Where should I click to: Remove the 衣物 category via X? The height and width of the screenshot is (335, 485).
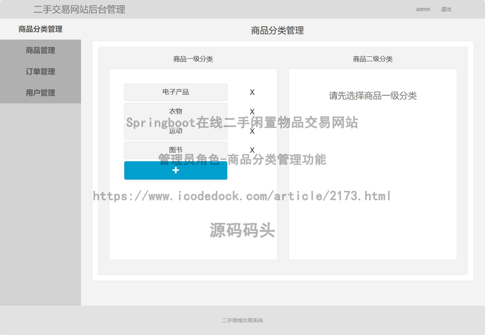(252, 112)
